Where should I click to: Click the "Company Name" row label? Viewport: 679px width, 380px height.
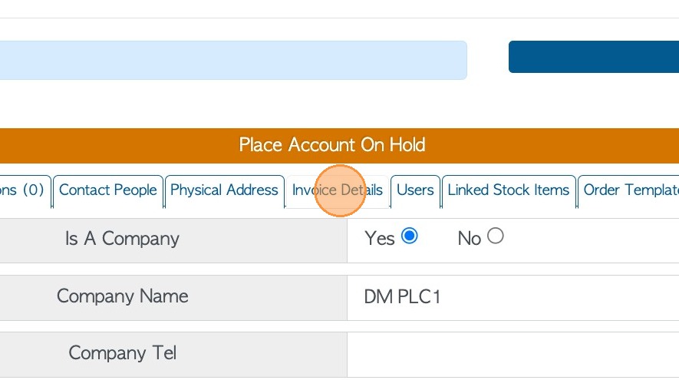[122, 296]
